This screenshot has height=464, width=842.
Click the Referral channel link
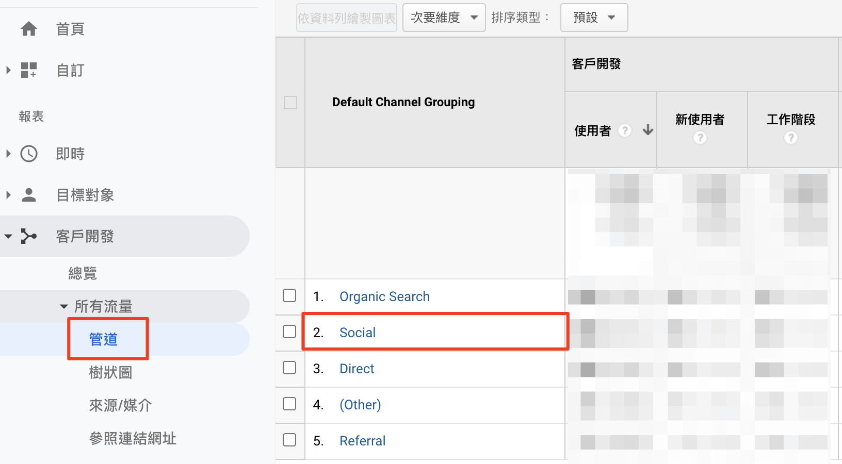[x=362, y=441]
